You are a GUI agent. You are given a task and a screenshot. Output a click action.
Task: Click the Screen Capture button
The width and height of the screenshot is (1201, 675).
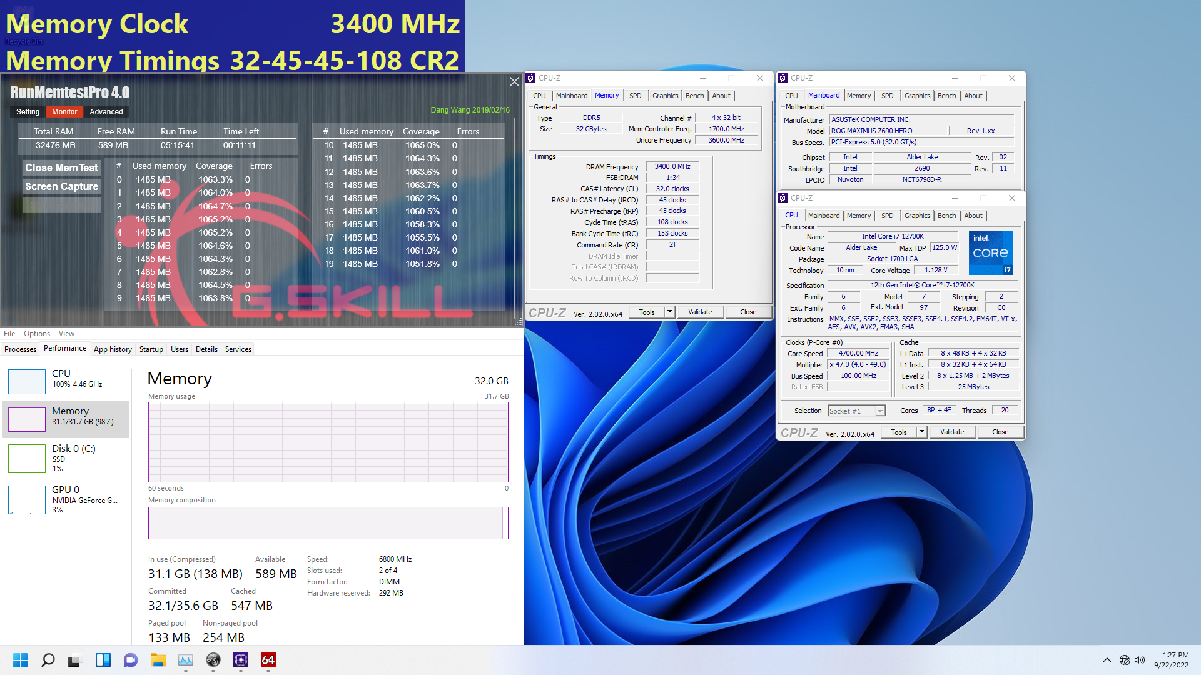pos(61,186)
